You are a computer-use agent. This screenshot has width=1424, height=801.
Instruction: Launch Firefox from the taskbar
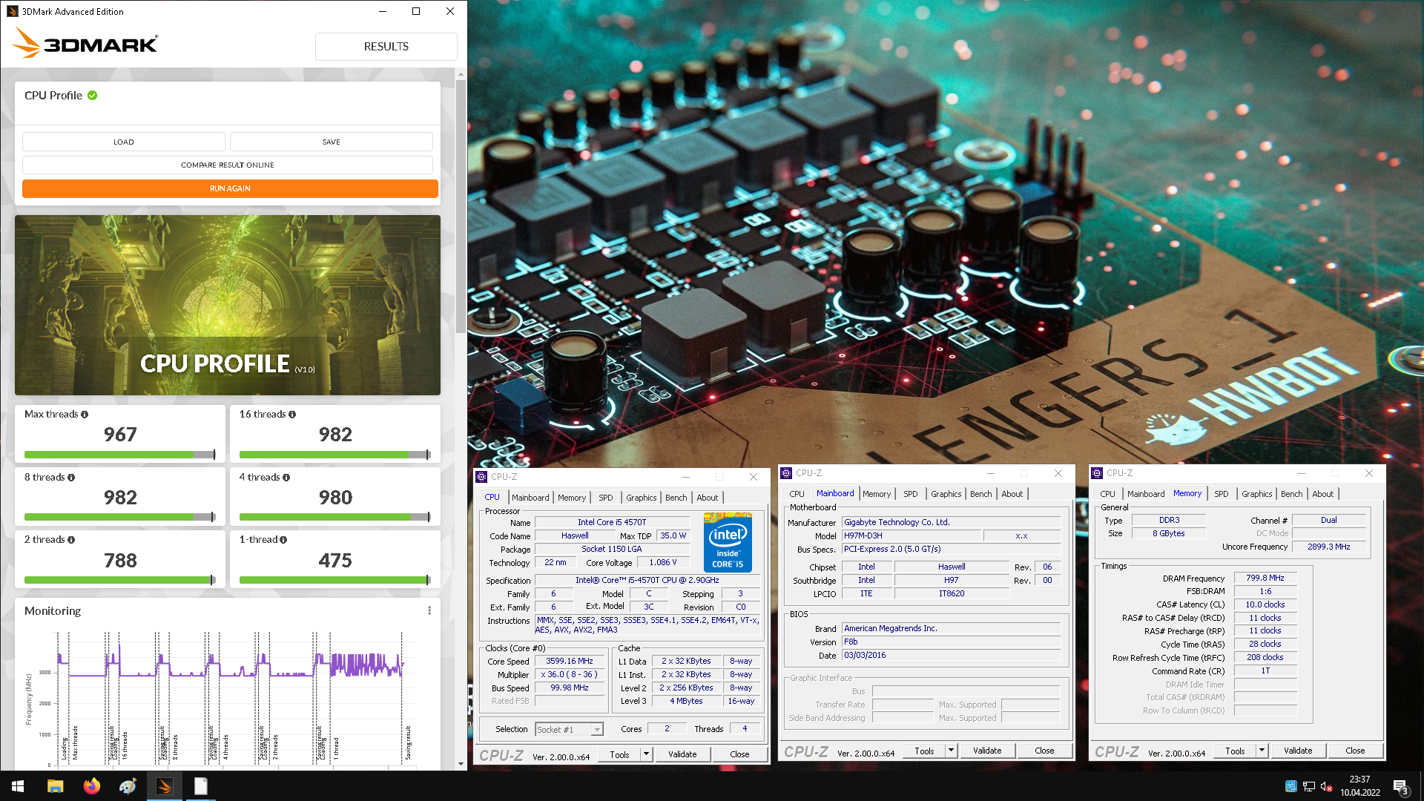(91, 786)
